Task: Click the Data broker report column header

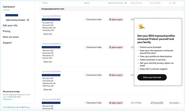Action: 116,3
